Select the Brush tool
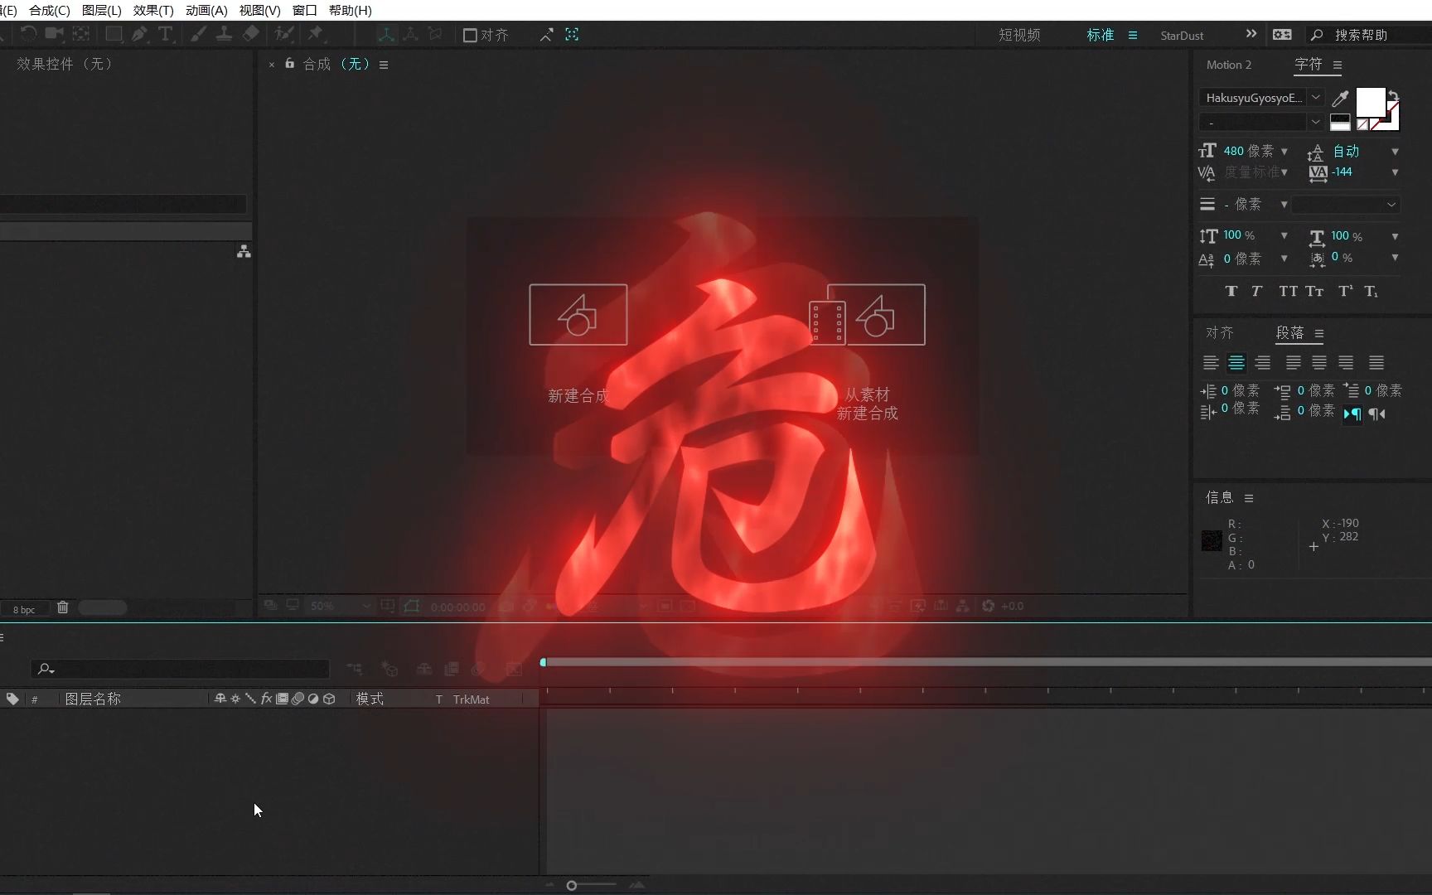Viewport: 1432px width, 895px height. tap(199, 34)
